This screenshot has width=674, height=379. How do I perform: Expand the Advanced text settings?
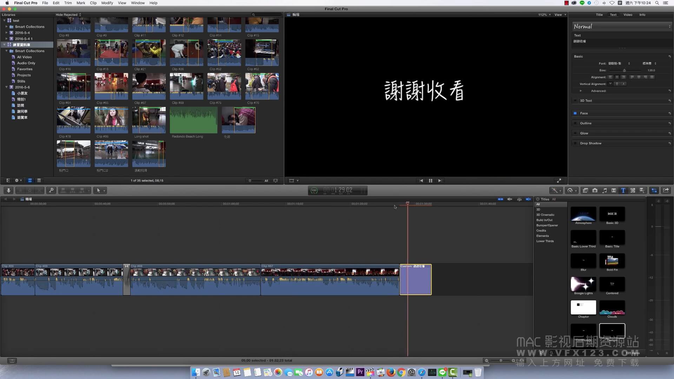pyautogui.click(x=581, y=91)
